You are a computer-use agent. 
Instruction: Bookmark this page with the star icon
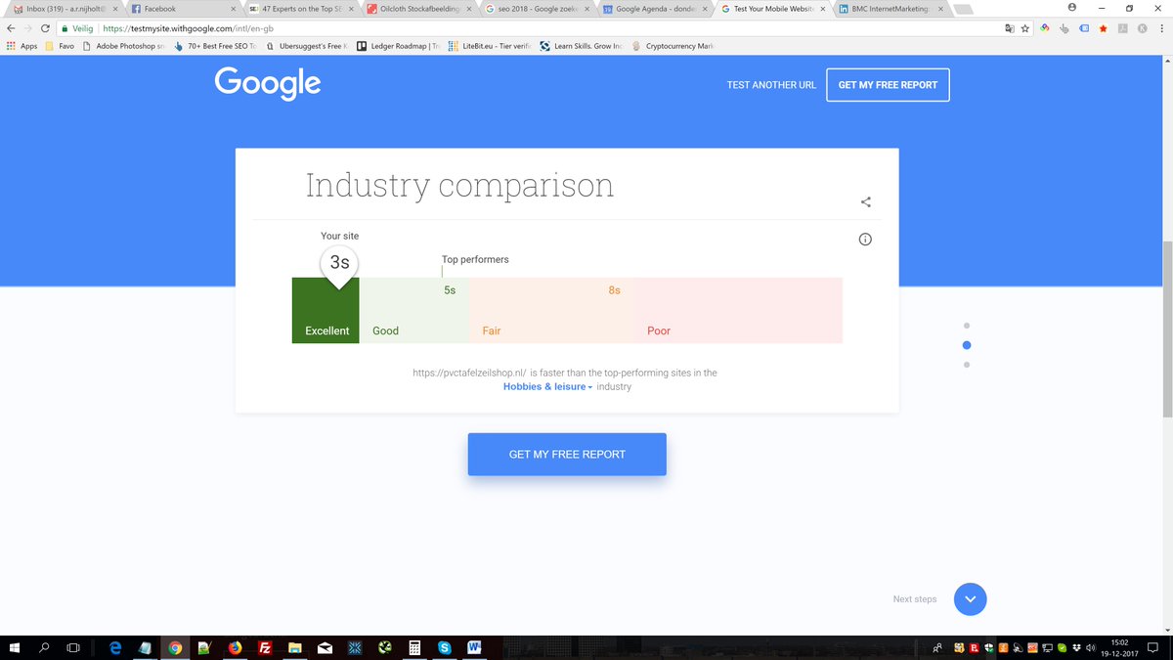tap(1024, 28)
